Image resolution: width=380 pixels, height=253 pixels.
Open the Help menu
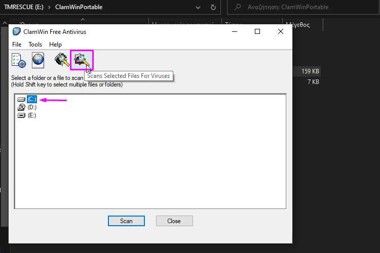(x=55, y=45)
